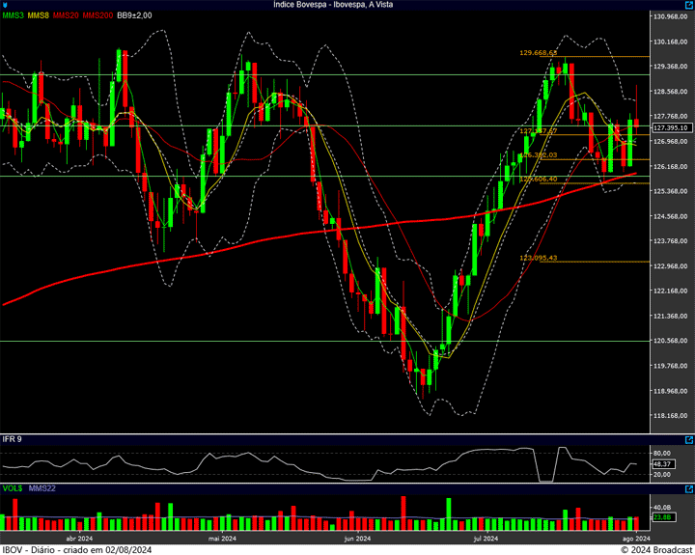Click the MMS200 indicator label
The height and width of the screenshot is (555, 695).
(x=97, y=15)
